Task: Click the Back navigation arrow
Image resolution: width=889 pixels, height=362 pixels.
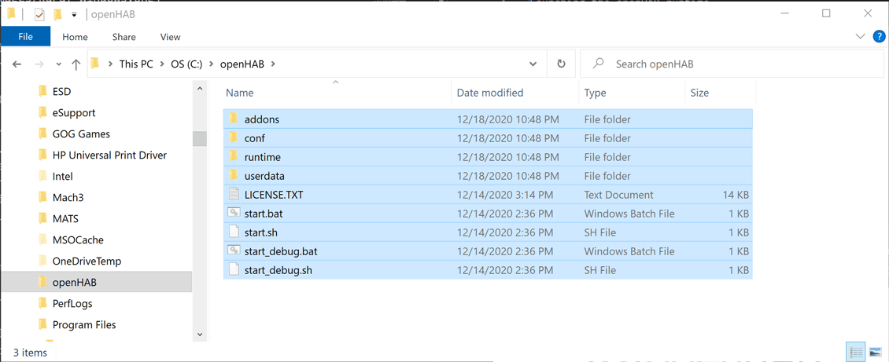Action: [x=17, y=64]
